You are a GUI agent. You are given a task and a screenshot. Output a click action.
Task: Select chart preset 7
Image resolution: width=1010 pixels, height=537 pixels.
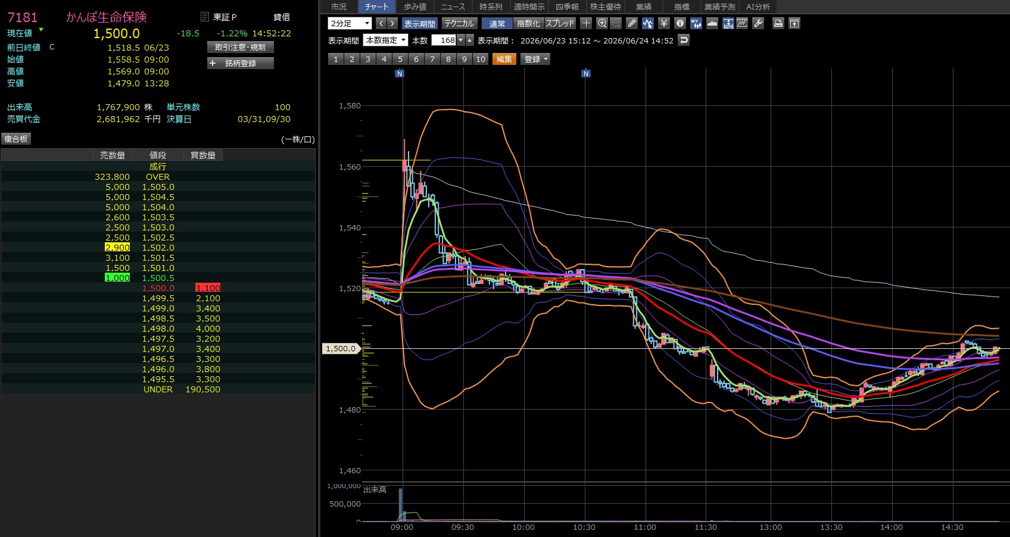point(432,59)
